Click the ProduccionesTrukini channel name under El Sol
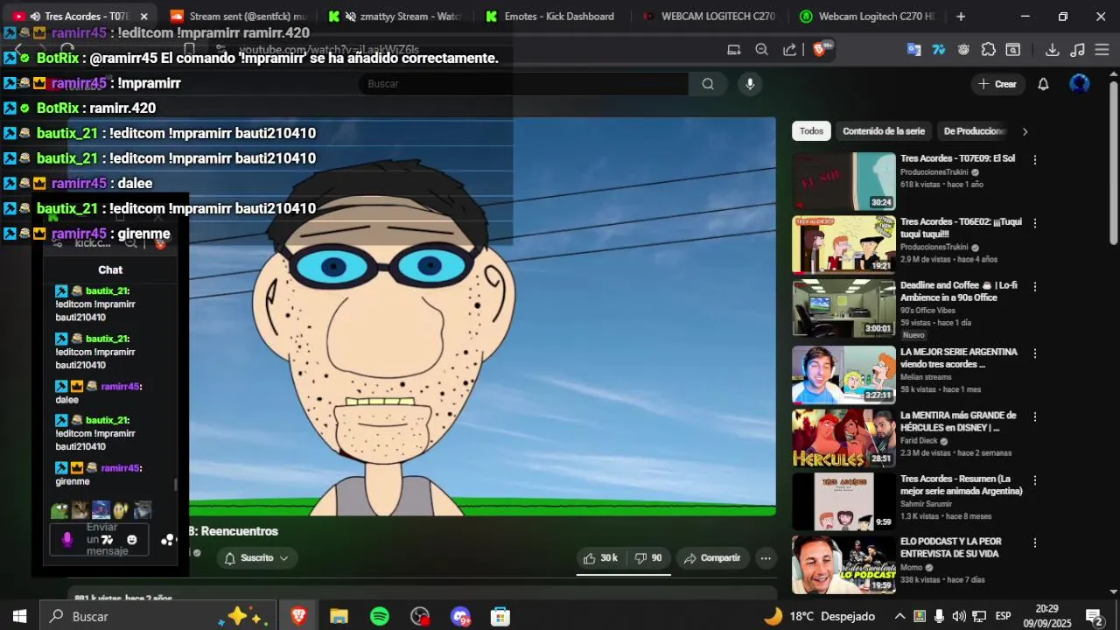1120x630 pixels. (934, 172)
